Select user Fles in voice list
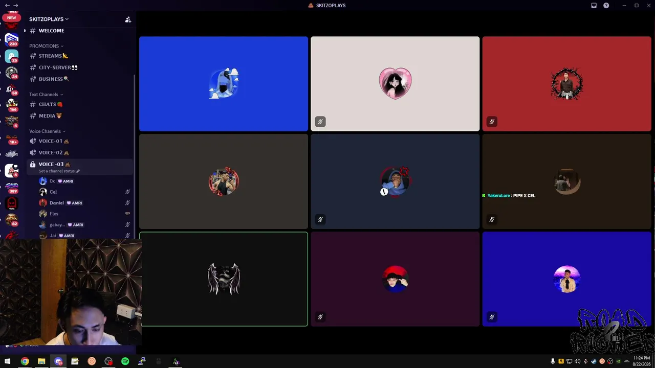Viewport: 655px width, 368px height. point(85,214)
